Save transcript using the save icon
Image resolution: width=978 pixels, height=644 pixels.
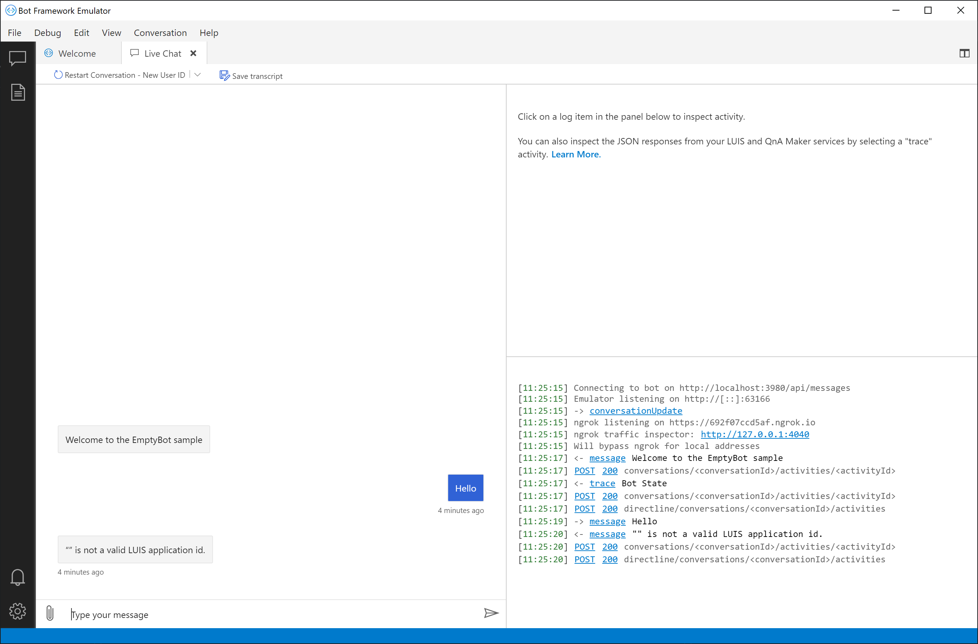click(224, 75)
